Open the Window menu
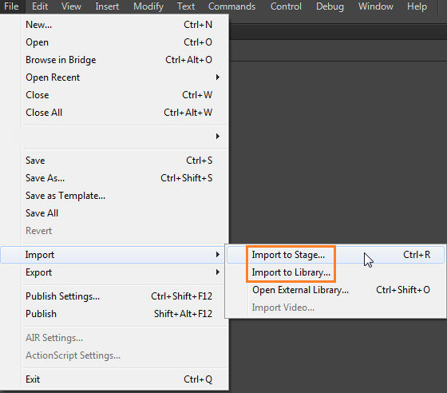 pyautogui.click(x=376, y=6)
